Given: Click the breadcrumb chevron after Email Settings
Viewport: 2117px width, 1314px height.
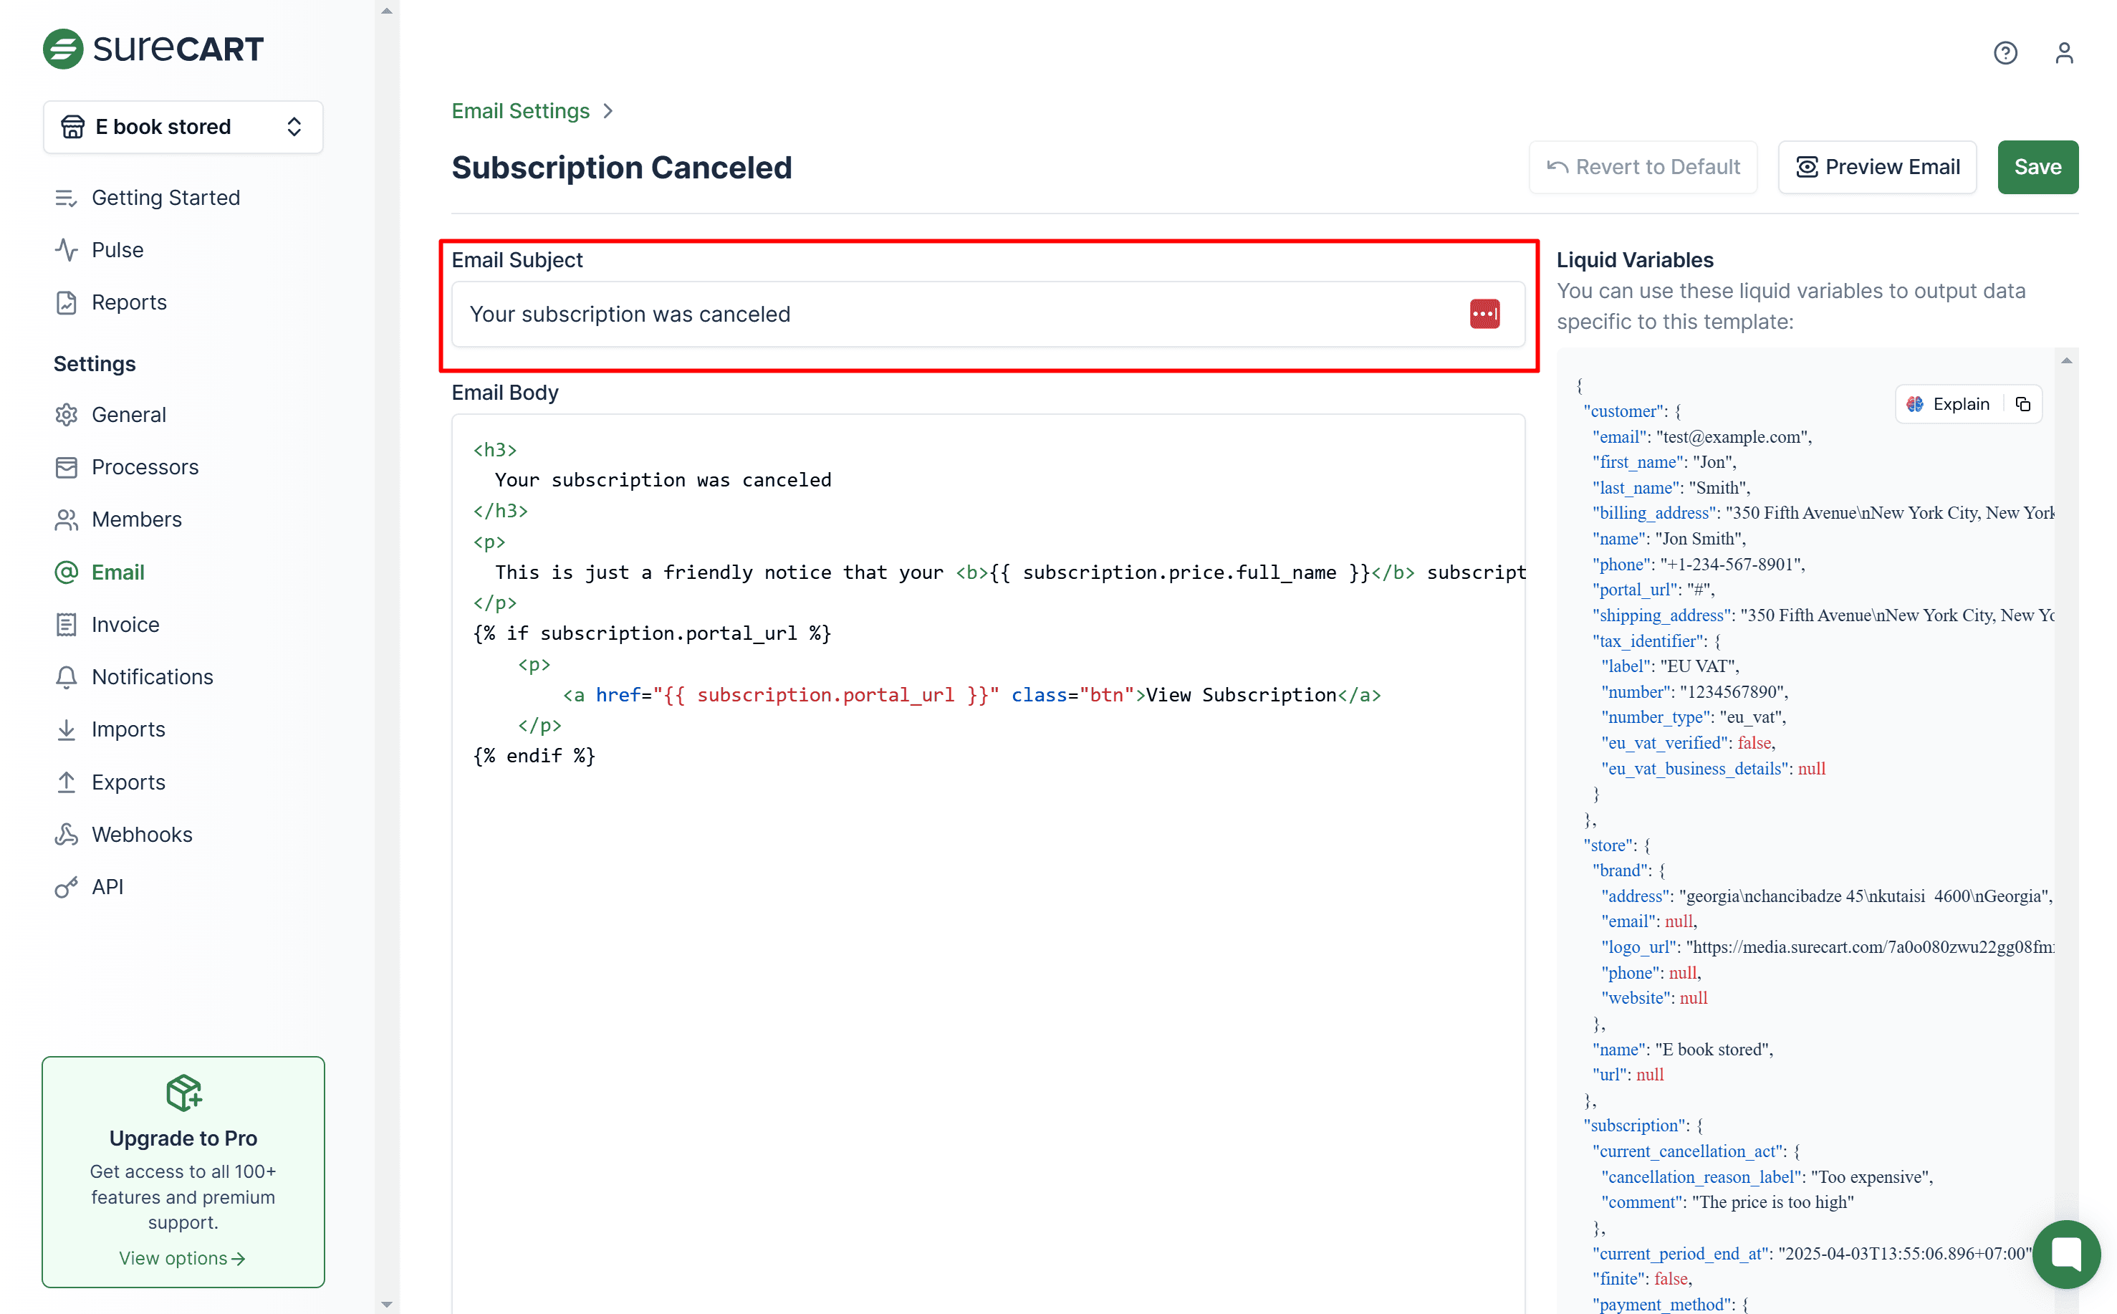Looking at the screenshot, I should 608,111.
